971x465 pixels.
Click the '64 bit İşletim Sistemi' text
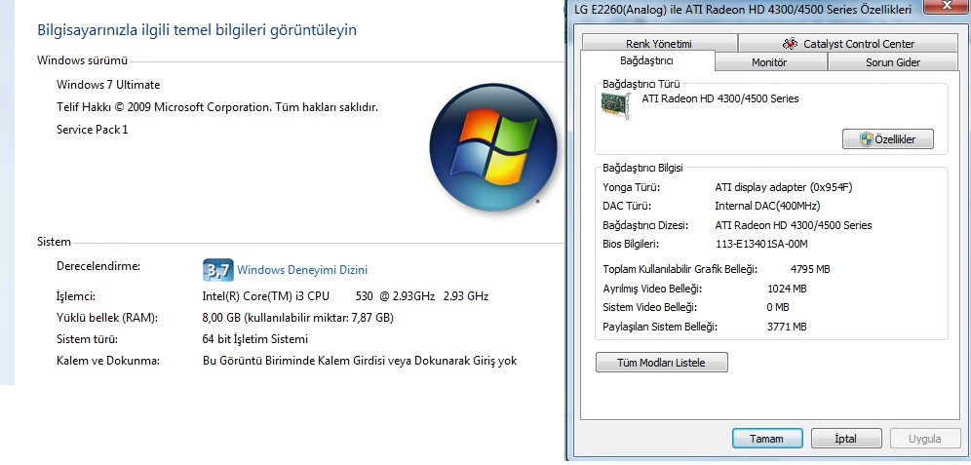pos(255,339)
